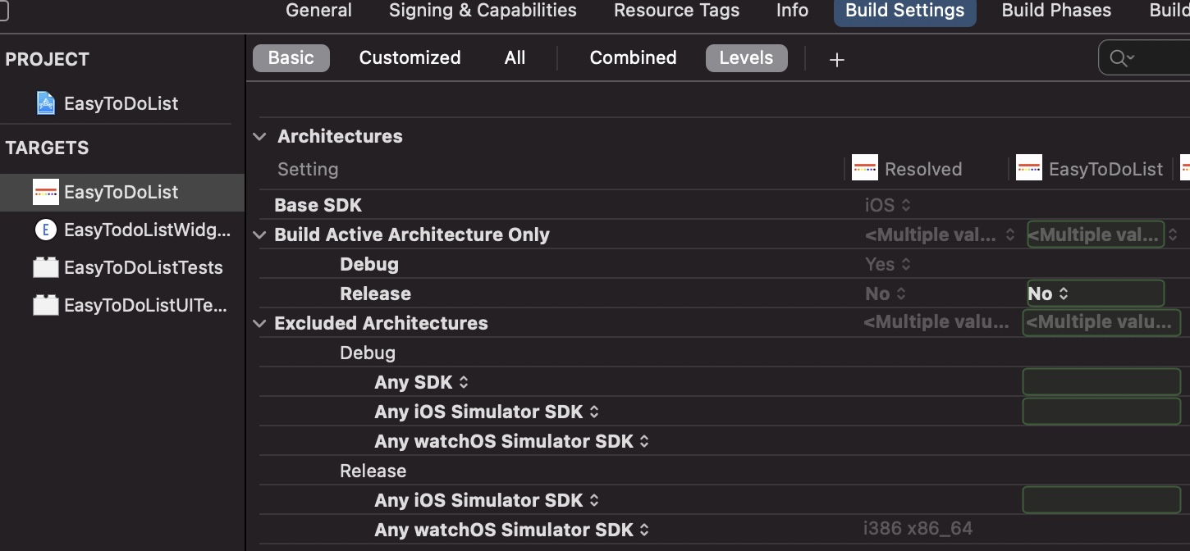Viewport: 1190px width, 551px height.
Task: Select the EasyTodoListWidg... target row
Action: pyautogui.click(x=122, y=230)
